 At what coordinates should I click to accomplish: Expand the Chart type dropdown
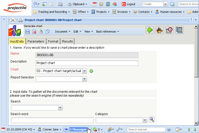pyautogui.click(x=85, y=71)
